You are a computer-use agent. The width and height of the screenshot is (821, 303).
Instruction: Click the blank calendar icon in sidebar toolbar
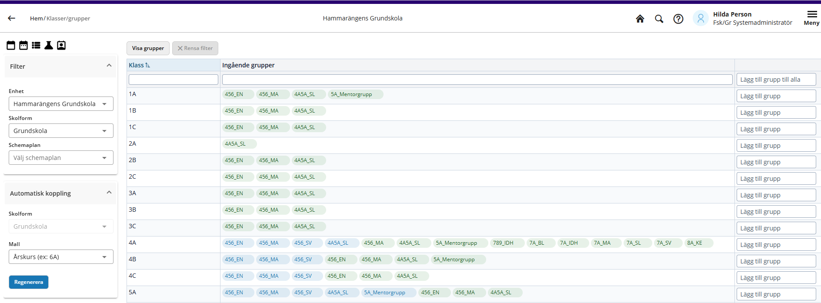11,45
